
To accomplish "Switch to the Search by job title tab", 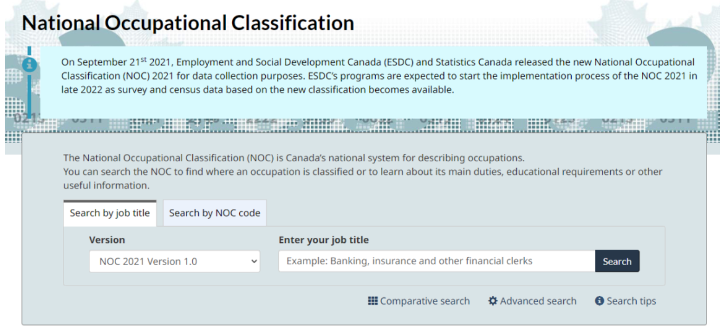I will [110, 214].
